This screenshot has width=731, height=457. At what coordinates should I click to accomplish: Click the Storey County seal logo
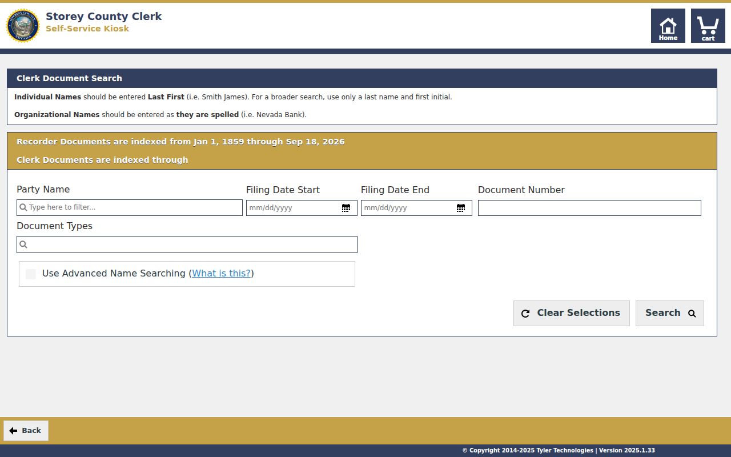(x=23, y=26)
